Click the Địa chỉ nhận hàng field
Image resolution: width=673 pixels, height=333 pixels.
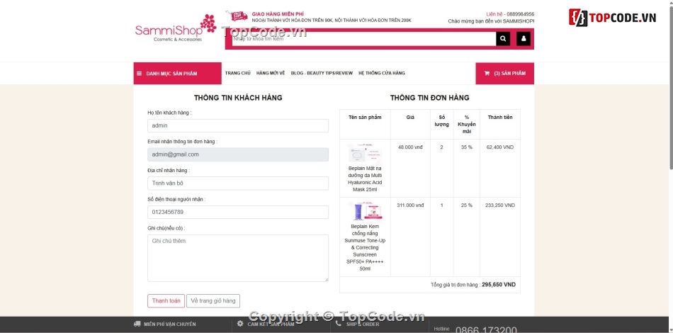(238, 184)
